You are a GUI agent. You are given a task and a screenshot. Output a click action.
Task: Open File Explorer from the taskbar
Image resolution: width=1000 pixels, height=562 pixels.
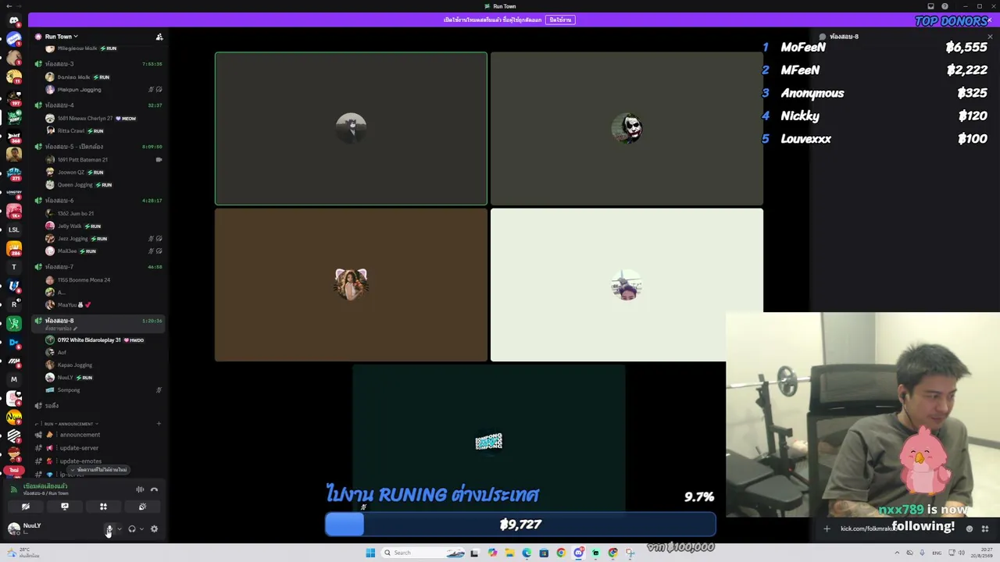[x=509, y=553]
